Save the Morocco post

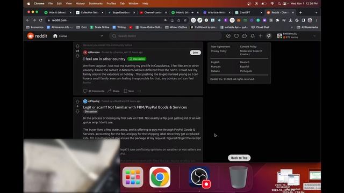point(129,91)
